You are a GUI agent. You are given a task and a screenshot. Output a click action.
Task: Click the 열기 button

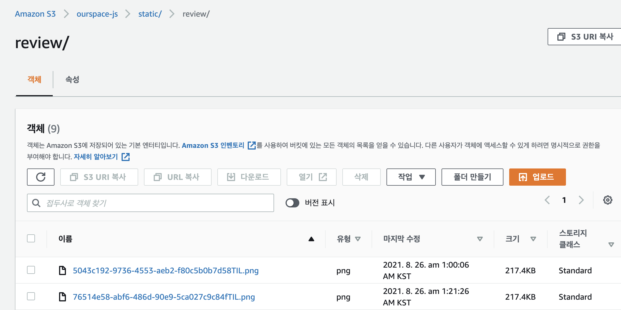coord(312,177)
